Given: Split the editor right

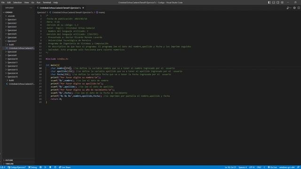Looking at the screenshot, I should click(x=299, y=8).
